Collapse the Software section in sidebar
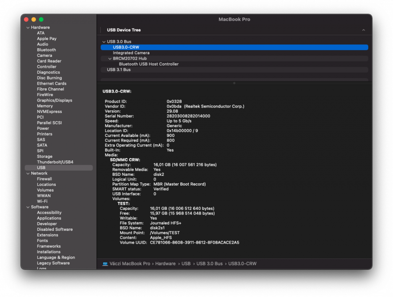 coord(28,207)
